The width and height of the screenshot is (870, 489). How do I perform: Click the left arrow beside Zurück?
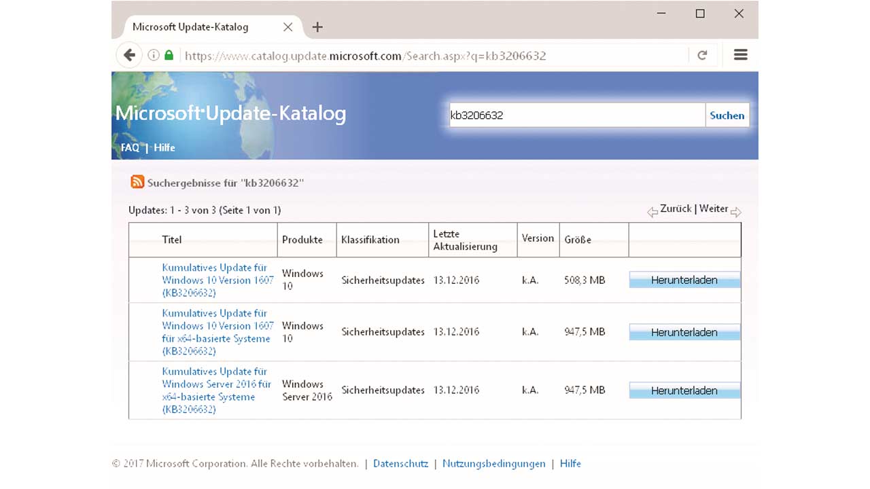tap(652, 213)
